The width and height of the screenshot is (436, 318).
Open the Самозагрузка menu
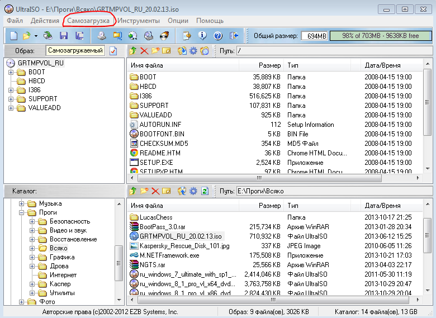coord(88,21)
